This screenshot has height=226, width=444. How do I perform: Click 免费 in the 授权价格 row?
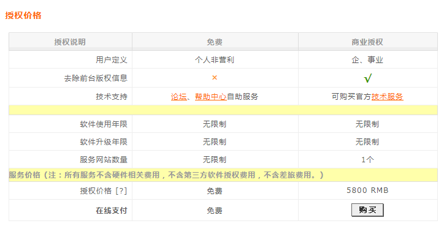pyautogui.click(x=215, y=191)
